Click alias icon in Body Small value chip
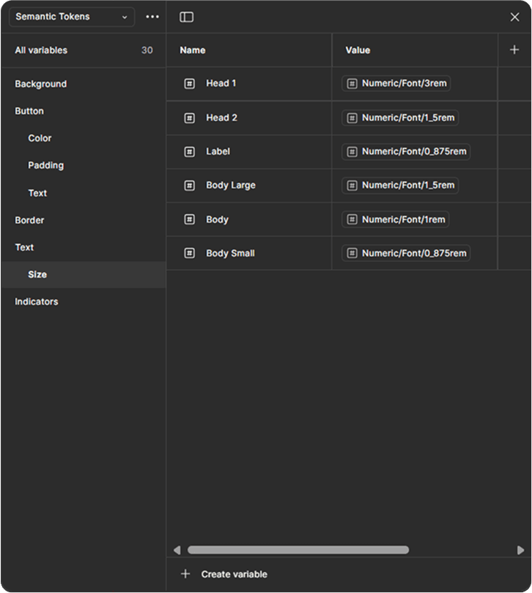Screen dimensions: 532x593 pyautogui.click(x=352, y=253)
